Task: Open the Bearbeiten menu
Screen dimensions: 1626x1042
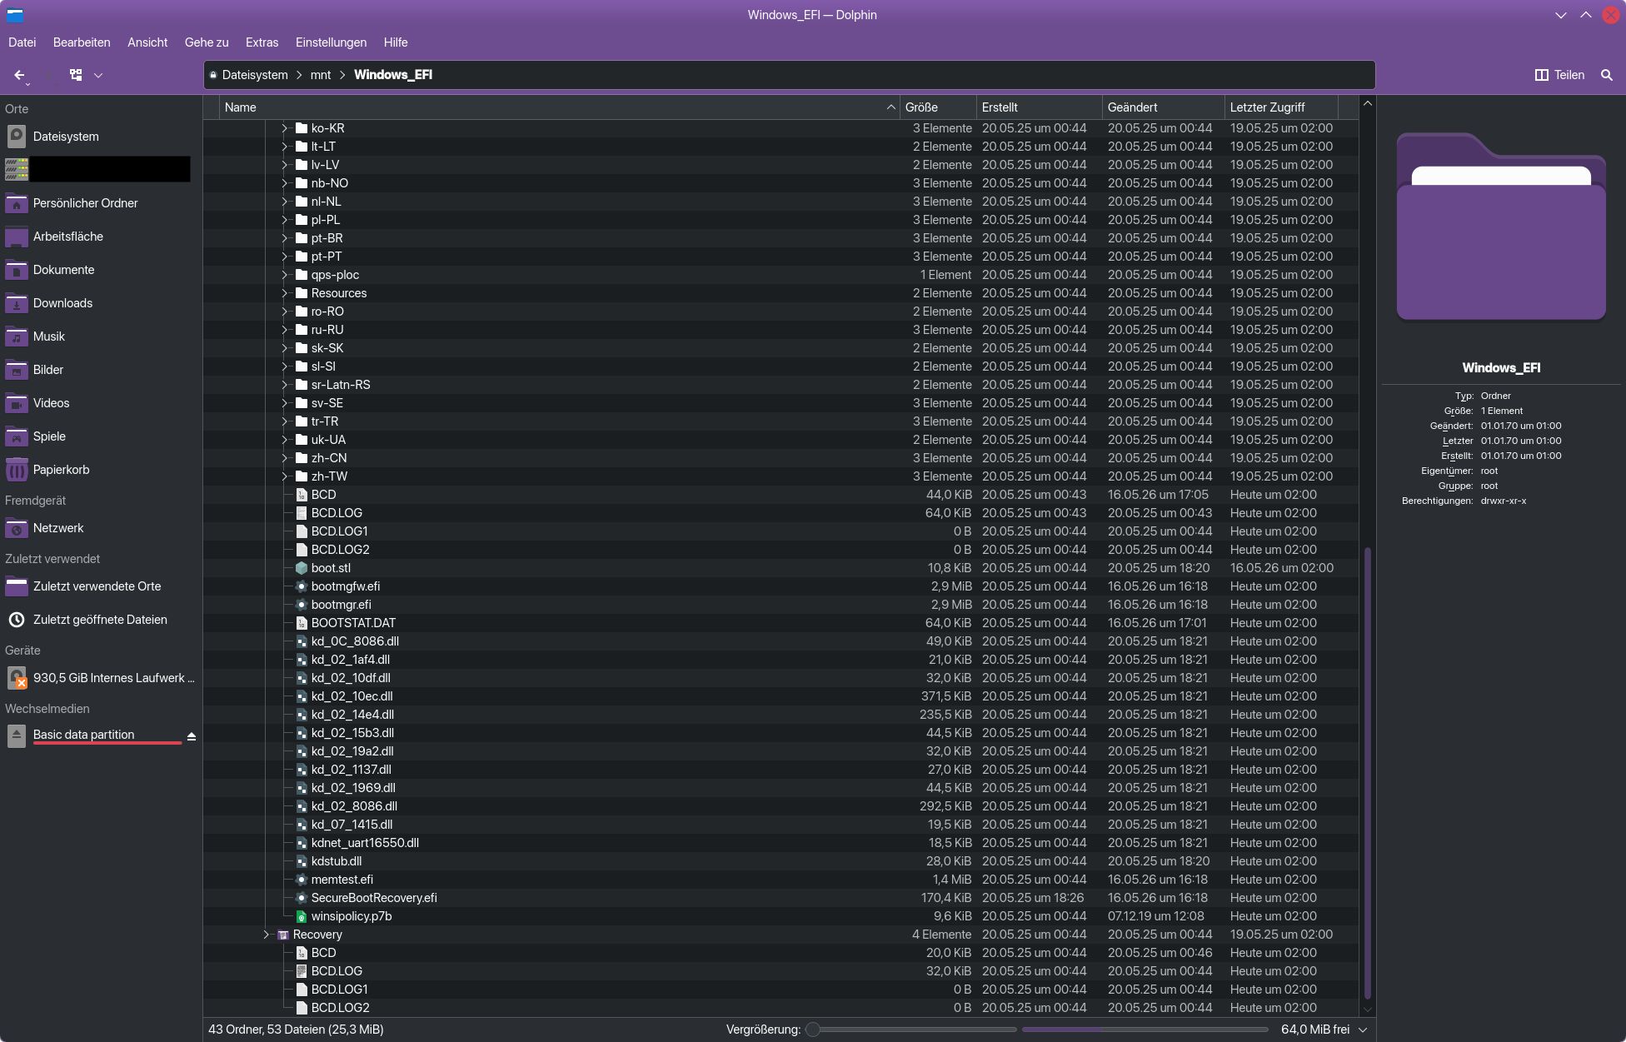Action: pyautogui.click(x=82, y=42)
